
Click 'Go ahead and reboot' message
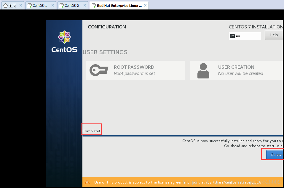tap(253, 146)
